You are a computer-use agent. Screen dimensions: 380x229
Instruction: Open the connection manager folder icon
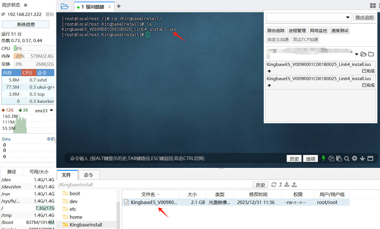point(65,6)
